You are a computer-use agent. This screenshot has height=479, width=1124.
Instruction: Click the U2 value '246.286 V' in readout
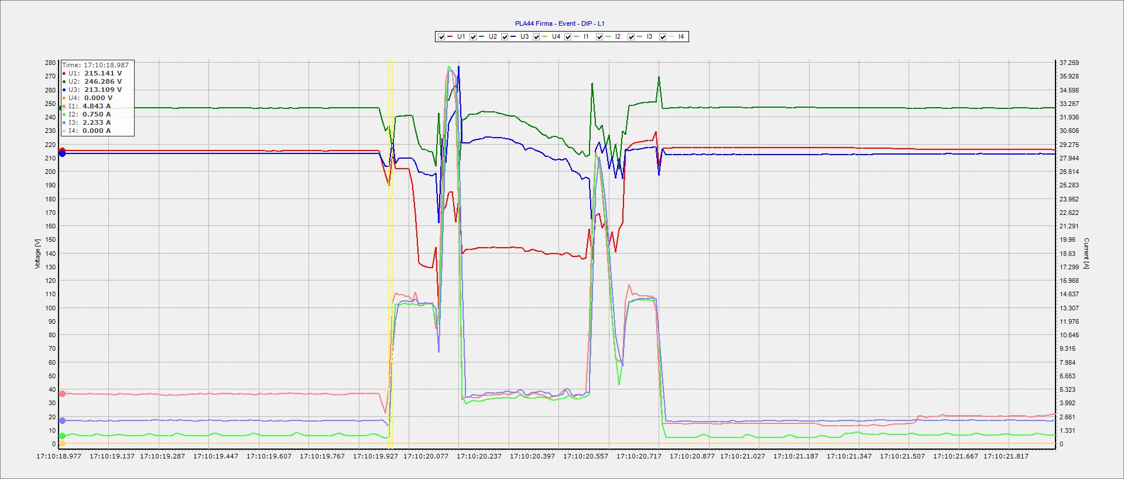[103, 81]
